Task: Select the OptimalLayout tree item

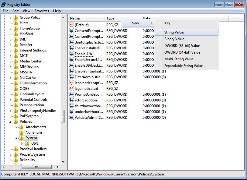Action: click(x=32, y=94)
